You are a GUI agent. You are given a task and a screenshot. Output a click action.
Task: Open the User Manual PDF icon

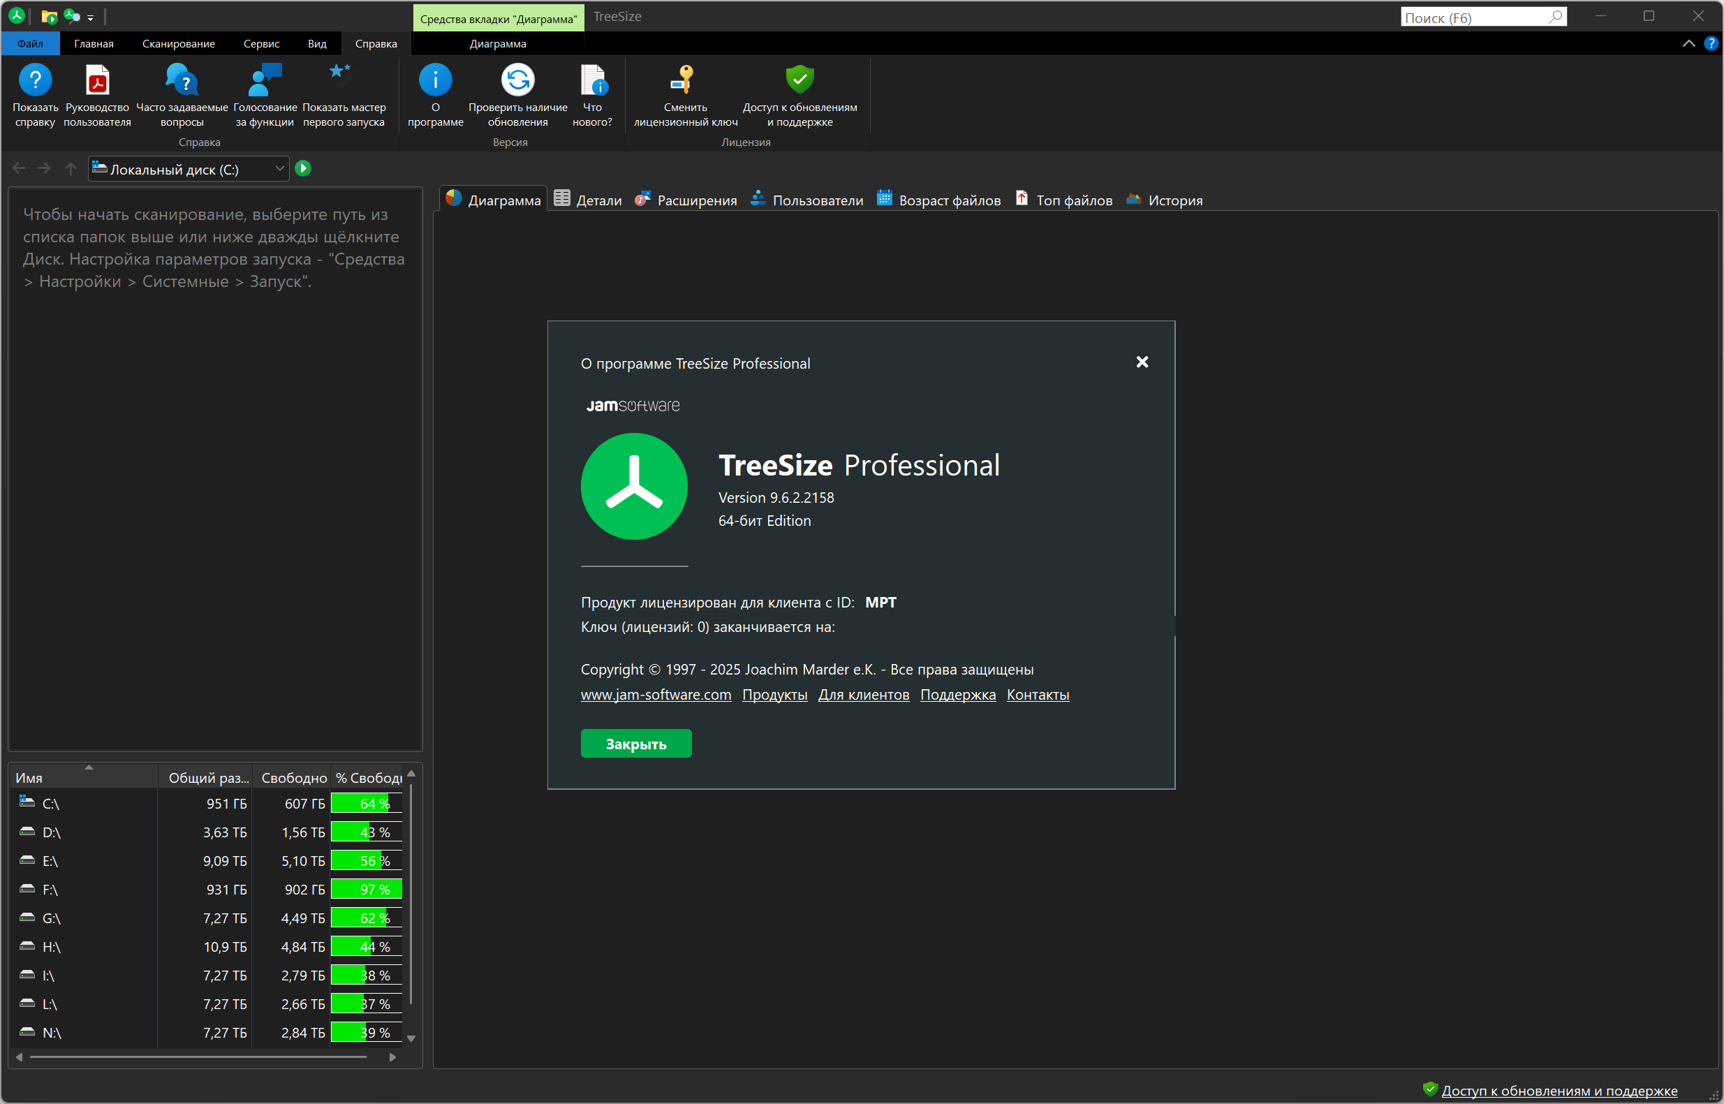98,80
